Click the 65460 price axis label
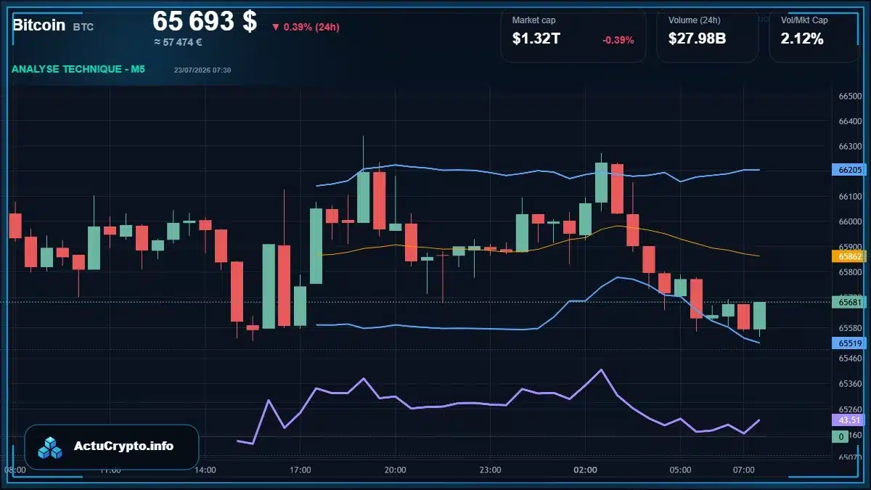The image size is (871, 490). 850,358
